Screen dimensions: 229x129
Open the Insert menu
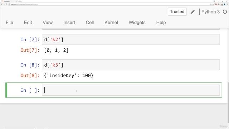click(x=69, y=23)
